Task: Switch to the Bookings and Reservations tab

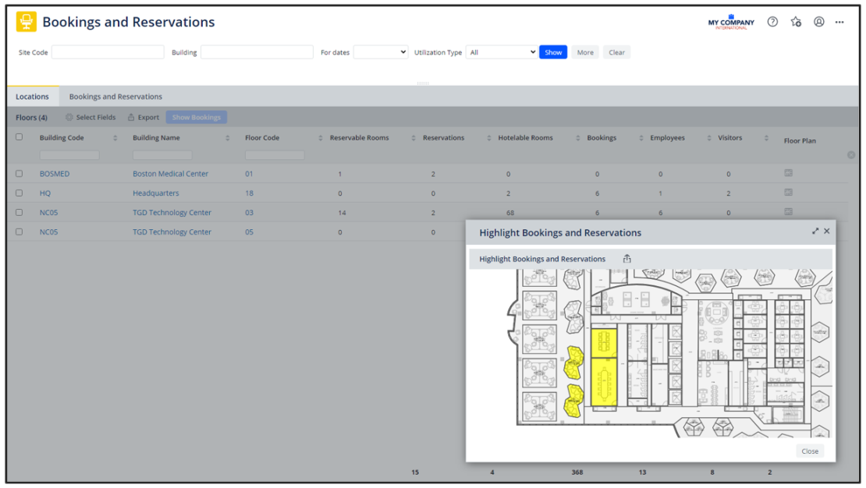Action: pyautogui.click(x=115, y=97)
